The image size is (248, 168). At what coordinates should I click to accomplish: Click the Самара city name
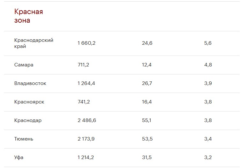[24, 65]
